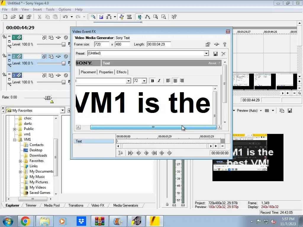Image resolution: width=303 pixels, height=227 pixels.
Task: Toggle Lock Envelopes to Events button
Action: coord(122,17)
